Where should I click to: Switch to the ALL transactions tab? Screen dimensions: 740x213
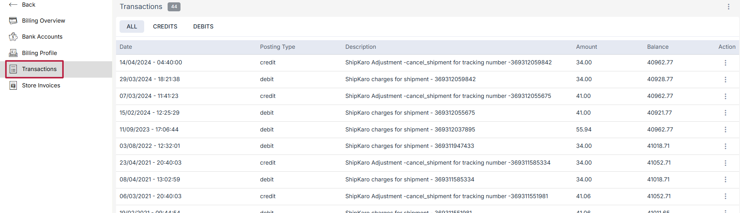[132, 27]
